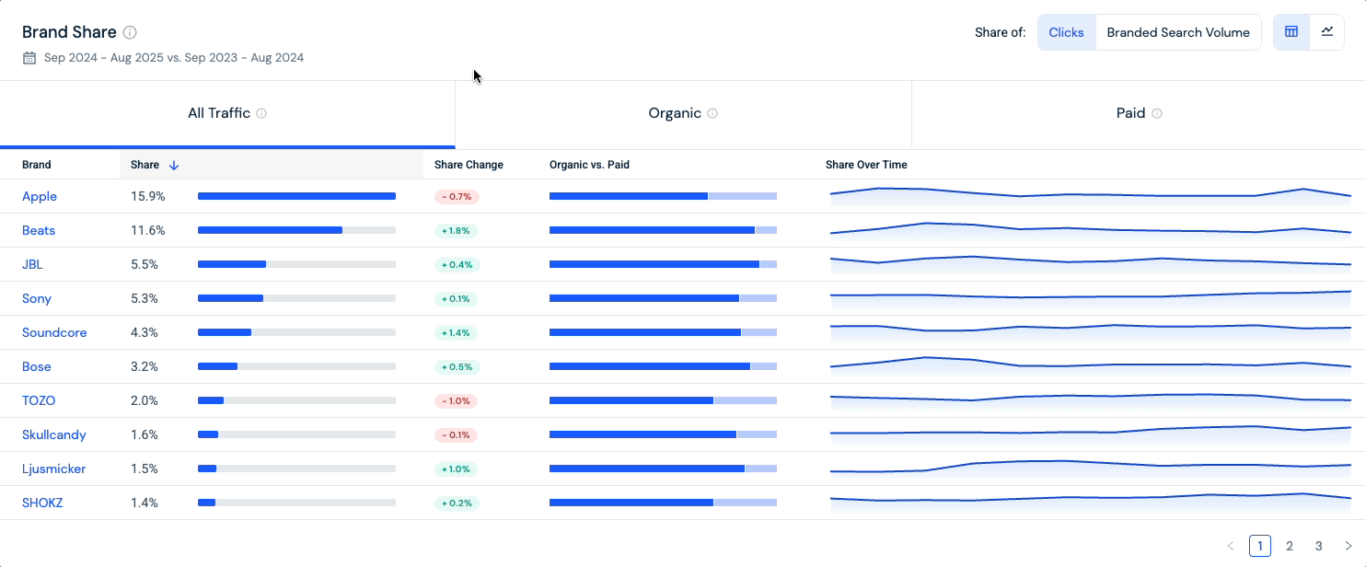This screenshot has width=1366, height=567.
Task: Click JBL's organic vs. paid bar
Action: (663, 264)
